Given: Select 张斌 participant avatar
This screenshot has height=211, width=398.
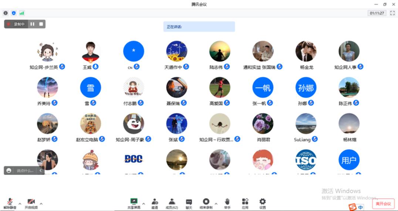Looking at the screenshot, I should (177, 124).
